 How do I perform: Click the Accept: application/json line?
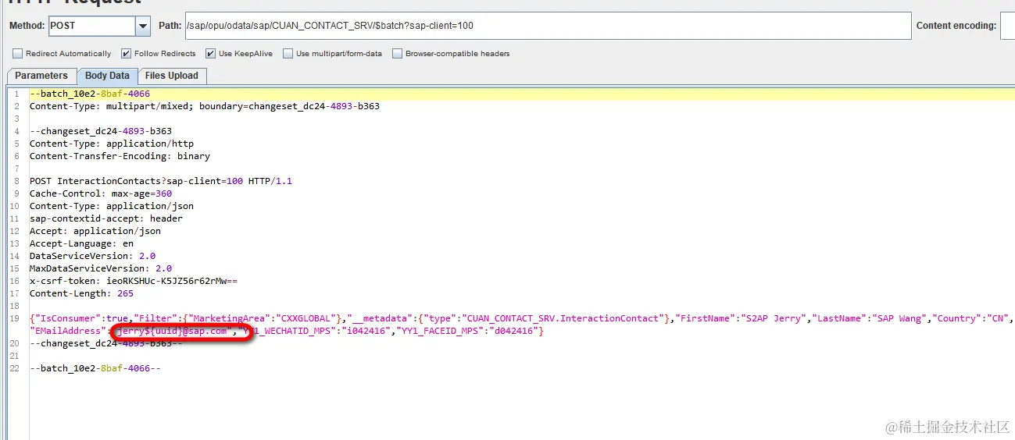coord(95,231)
